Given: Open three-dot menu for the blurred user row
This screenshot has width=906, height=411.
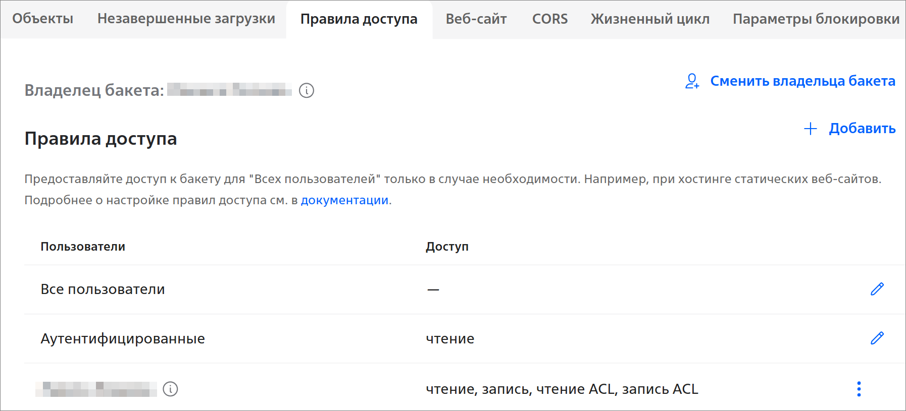Looking at the screenshot, I should pyautogui.click(x=859, y=389).
